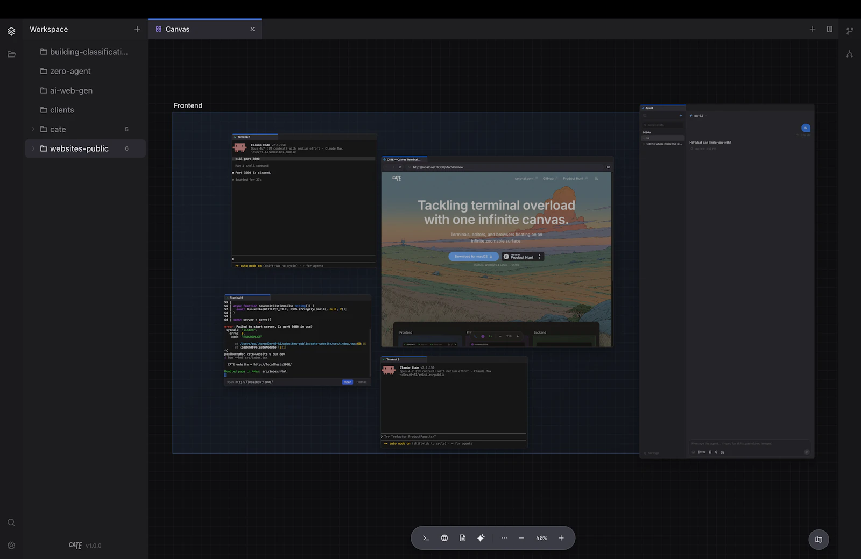Select the Agent panel tab

(x=662, y=108)
